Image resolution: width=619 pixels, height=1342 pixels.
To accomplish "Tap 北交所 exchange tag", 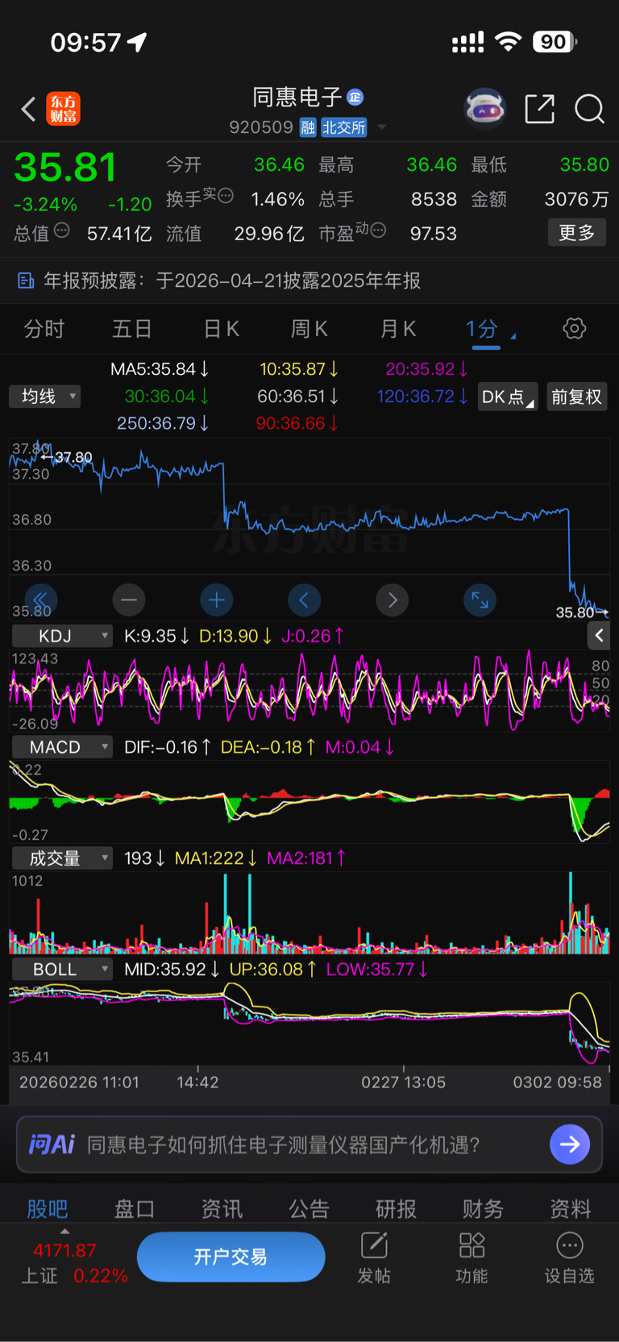I will (344, 127).
